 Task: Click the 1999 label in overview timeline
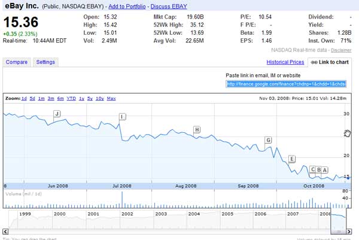pos(25,214)
